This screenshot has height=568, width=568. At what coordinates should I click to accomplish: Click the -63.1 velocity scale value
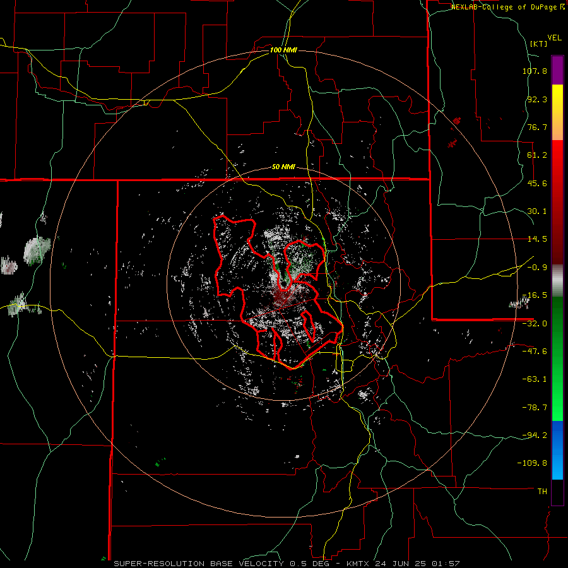coord(535,379)
